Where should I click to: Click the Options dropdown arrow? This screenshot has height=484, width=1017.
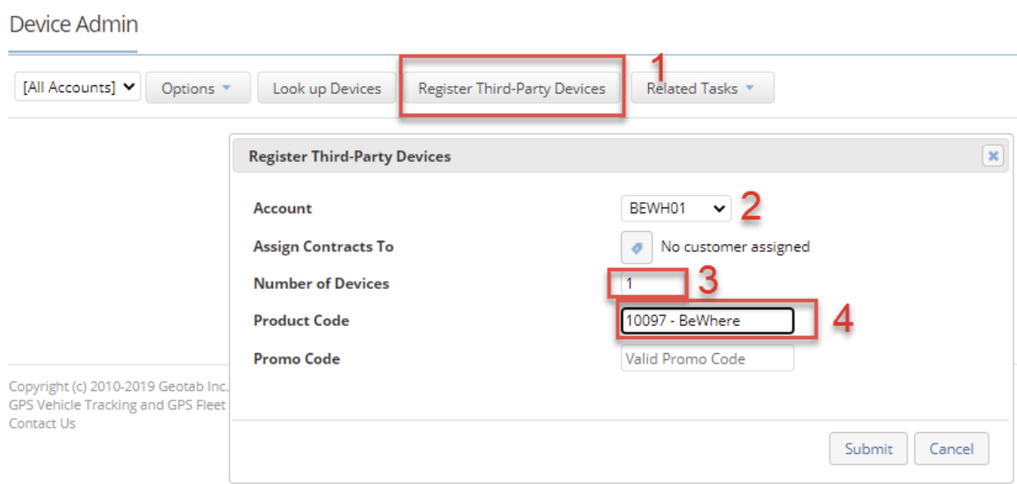pyautogui.click(x=226, y=88)
